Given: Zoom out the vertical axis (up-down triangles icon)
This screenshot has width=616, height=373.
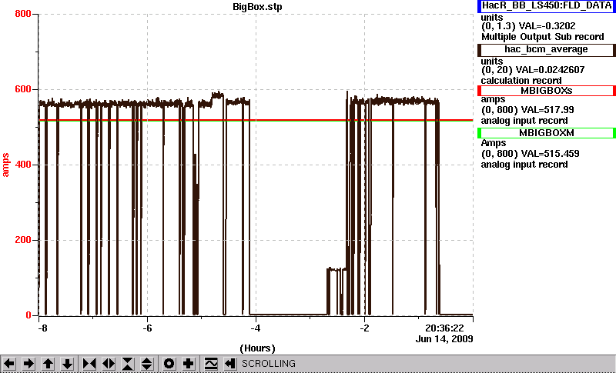Looking at the screenshot, I should click(x=146, y=364).
